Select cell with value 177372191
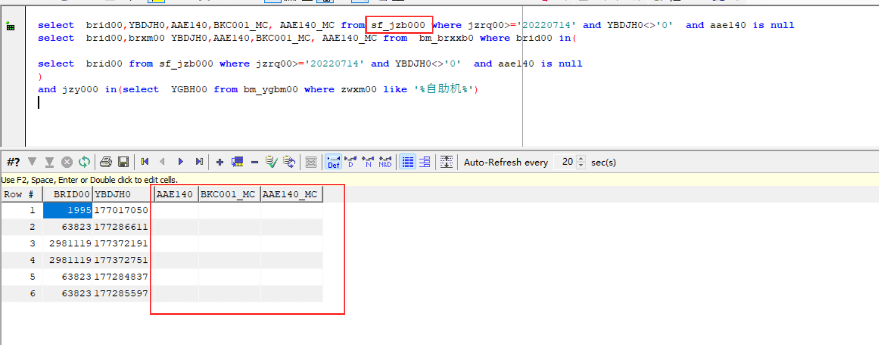 [121, 243]
